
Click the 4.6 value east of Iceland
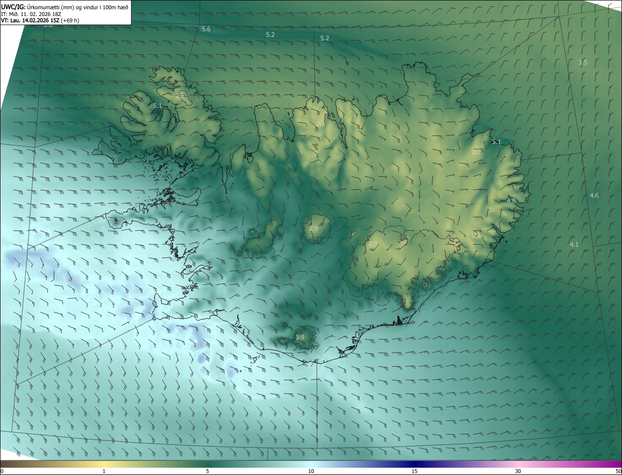(x=594, y=195)
